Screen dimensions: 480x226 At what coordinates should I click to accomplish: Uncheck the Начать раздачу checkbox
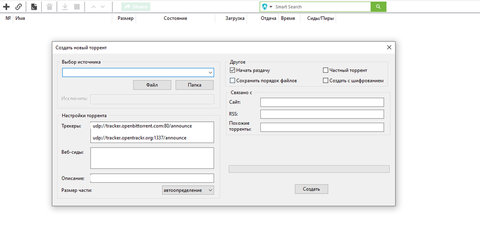pos(232,70)
